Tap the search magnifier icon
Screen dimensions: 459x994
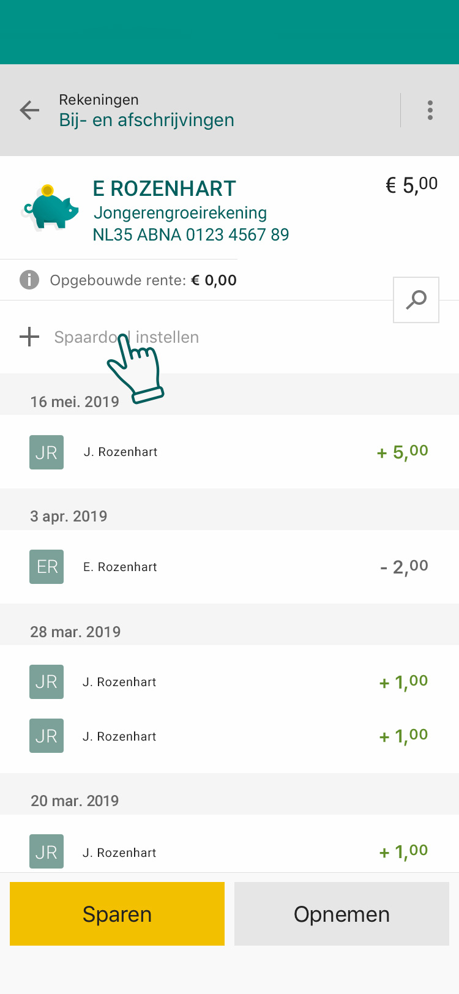(416, 300)
